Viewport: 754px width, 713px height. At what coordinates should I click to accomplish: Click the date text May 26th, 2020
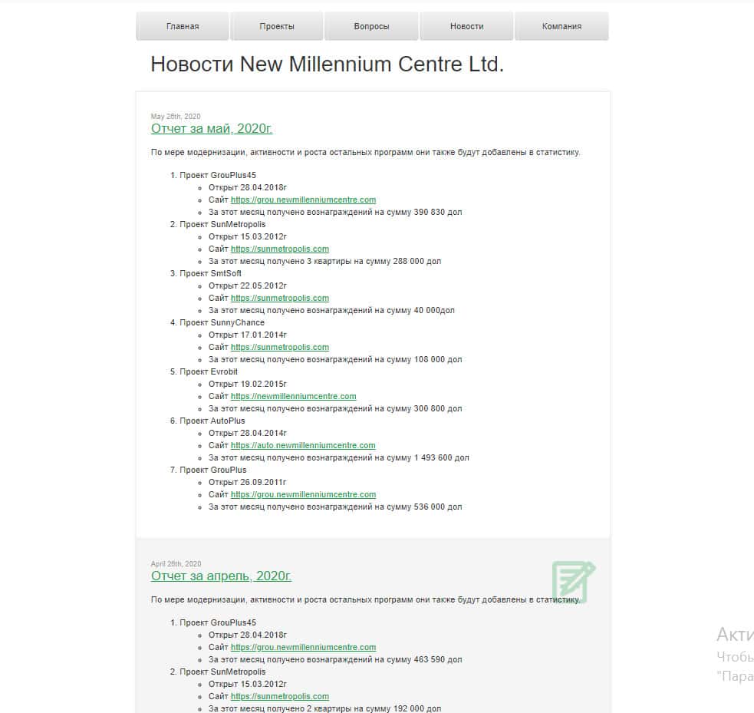coord(176,117)
